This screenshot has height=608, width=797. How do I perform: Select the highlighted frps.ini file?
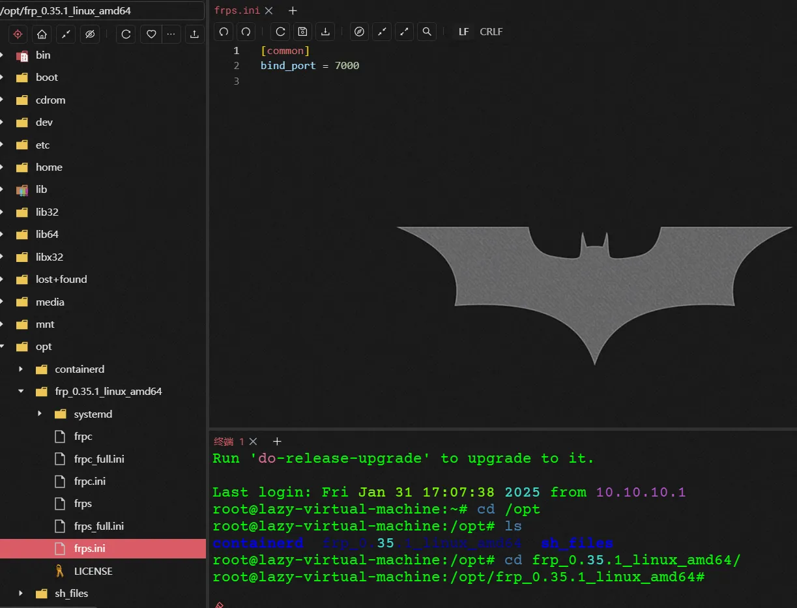click(103, 549)
